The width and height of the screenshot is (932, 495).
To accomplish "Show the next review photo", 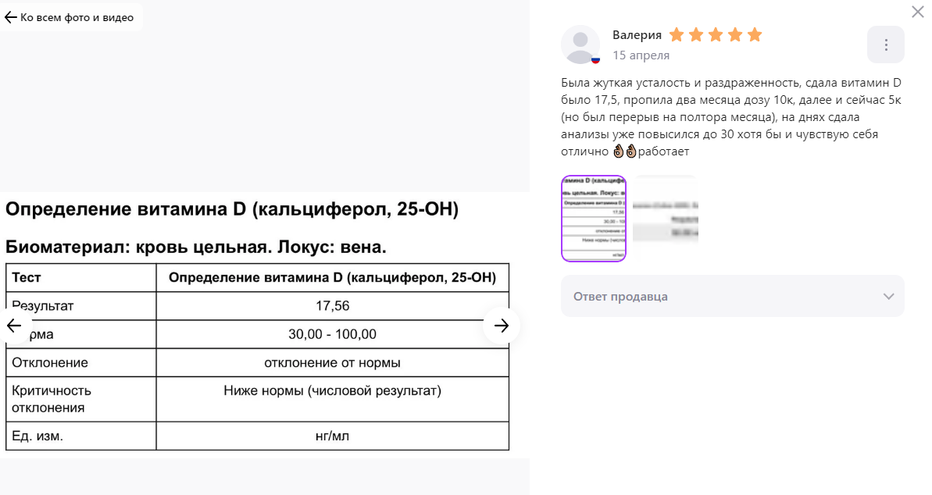I will pos(501,326).
